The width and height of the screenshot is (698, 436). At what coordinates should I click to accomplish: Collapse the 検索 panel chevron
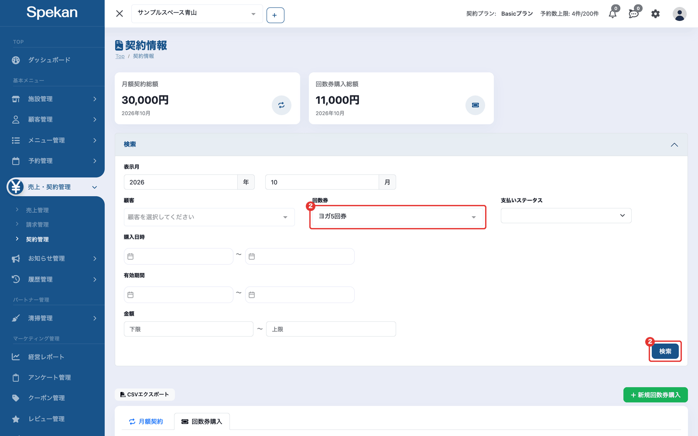point(674,145)
